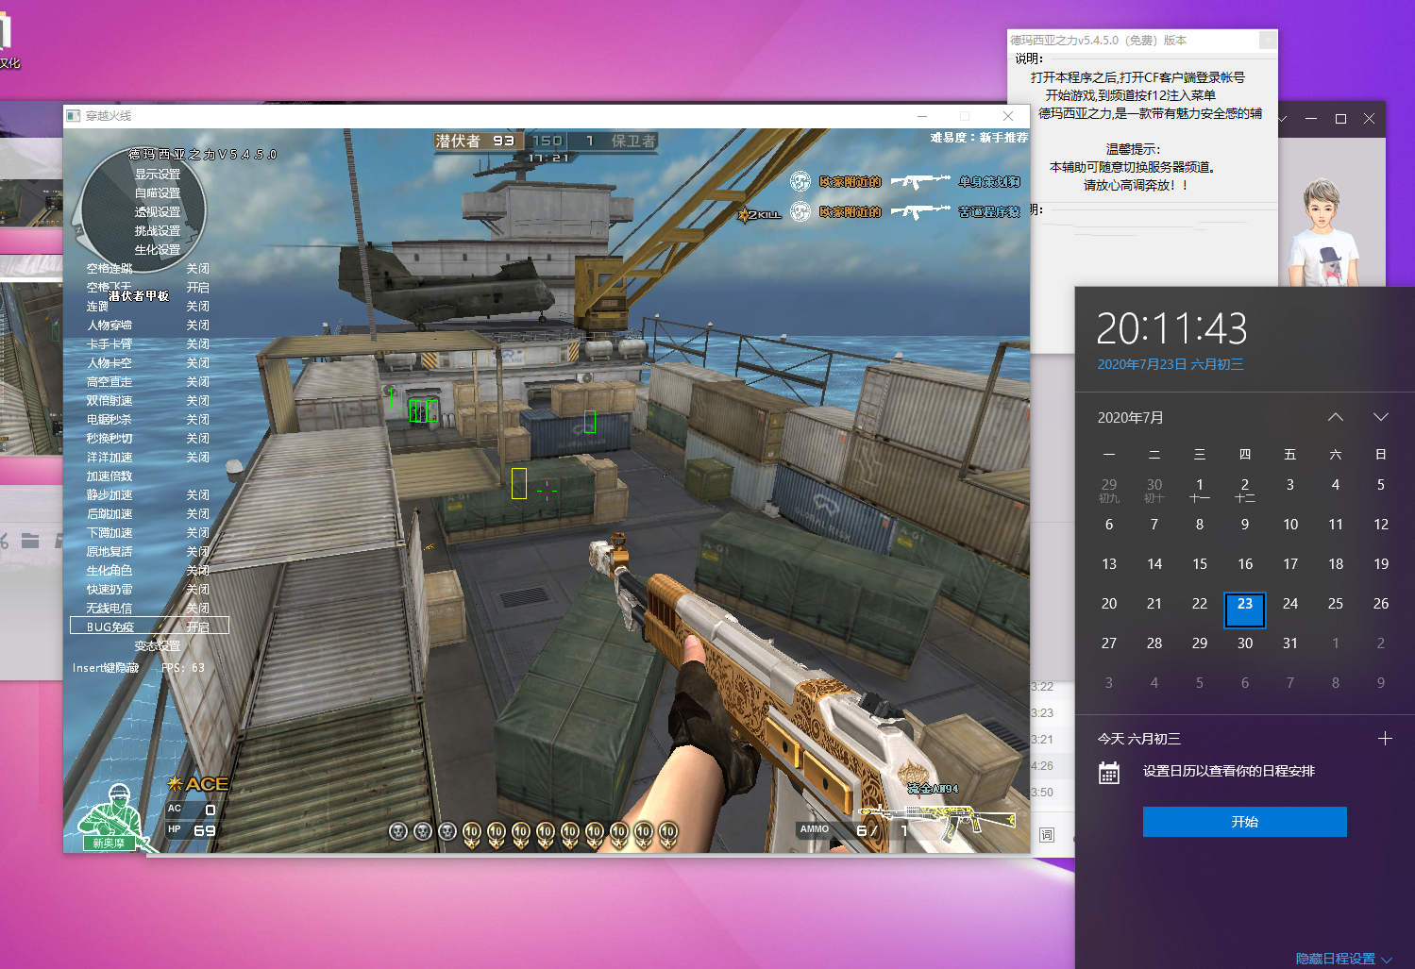Screen dimensions: 1415x969
Task: Click the blue 开始 button
Action: [1244, 822]
